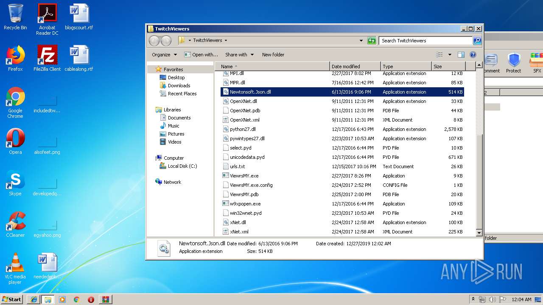Open VLC media player shortcut
The height and width of the screenshot is (305, 543).
pos(15,269)
